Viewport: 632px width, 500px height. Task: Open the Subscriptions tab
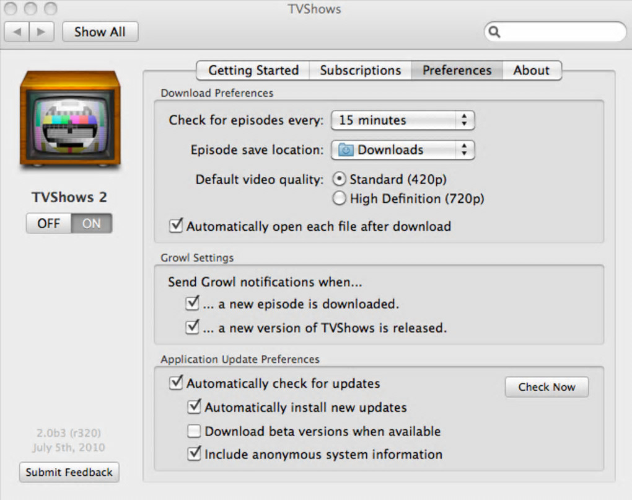pos(361,70)
